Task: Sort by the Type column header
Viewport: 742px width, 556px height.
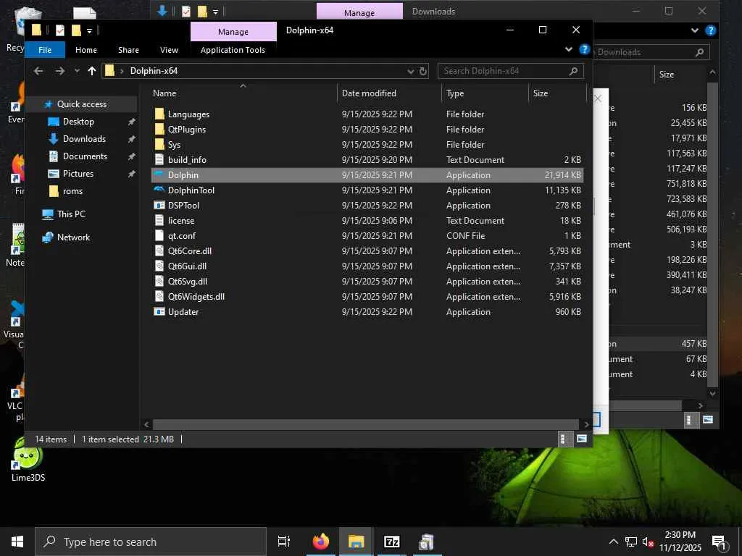Action: click(485, 93)
